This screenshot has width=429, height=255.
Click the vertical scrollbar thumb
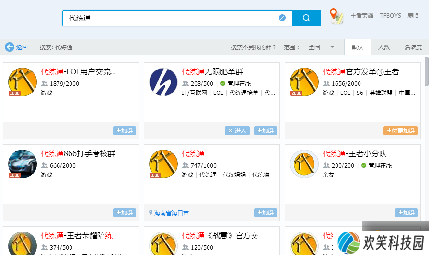(427, 71)
